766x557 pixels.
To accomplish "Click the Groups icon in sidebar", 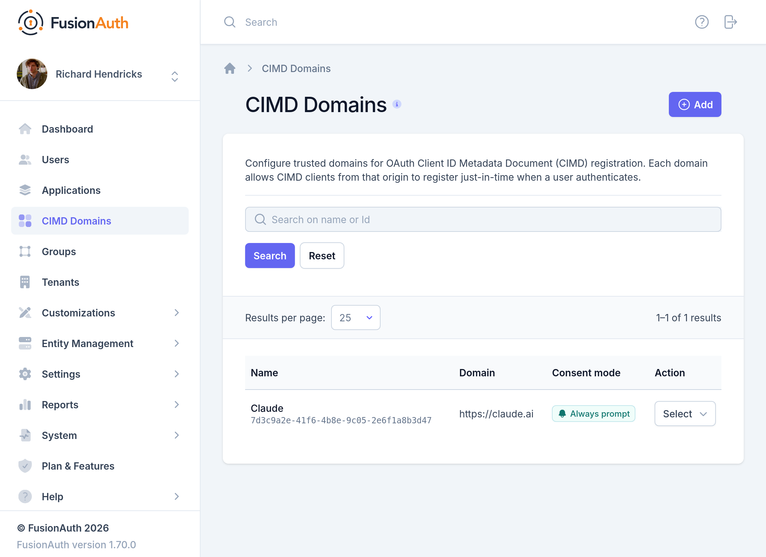I will pyautogui.click(x=25, y=251).
